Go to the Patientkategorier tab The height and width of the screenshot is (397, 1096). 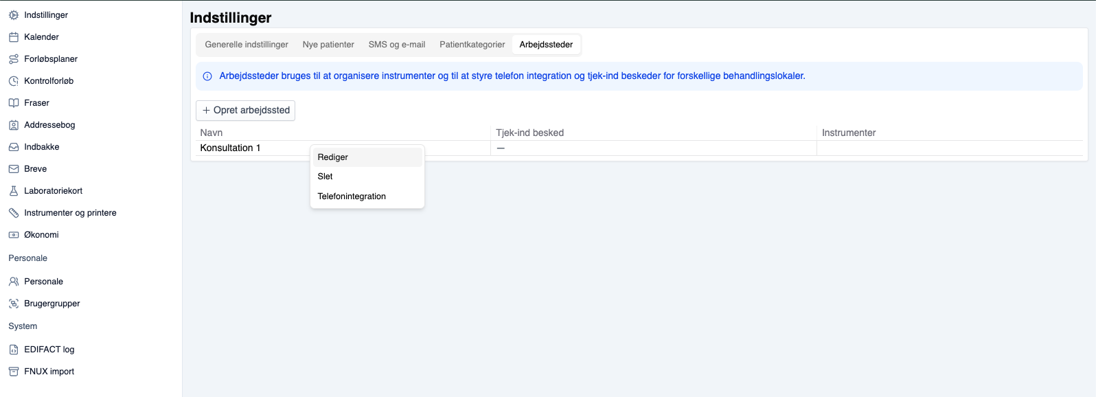[x=472, y=45]
